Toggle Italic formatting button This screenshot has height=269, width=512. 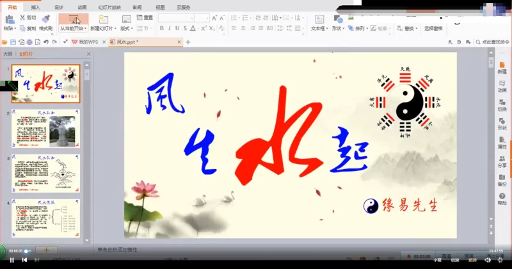(170, 29)
